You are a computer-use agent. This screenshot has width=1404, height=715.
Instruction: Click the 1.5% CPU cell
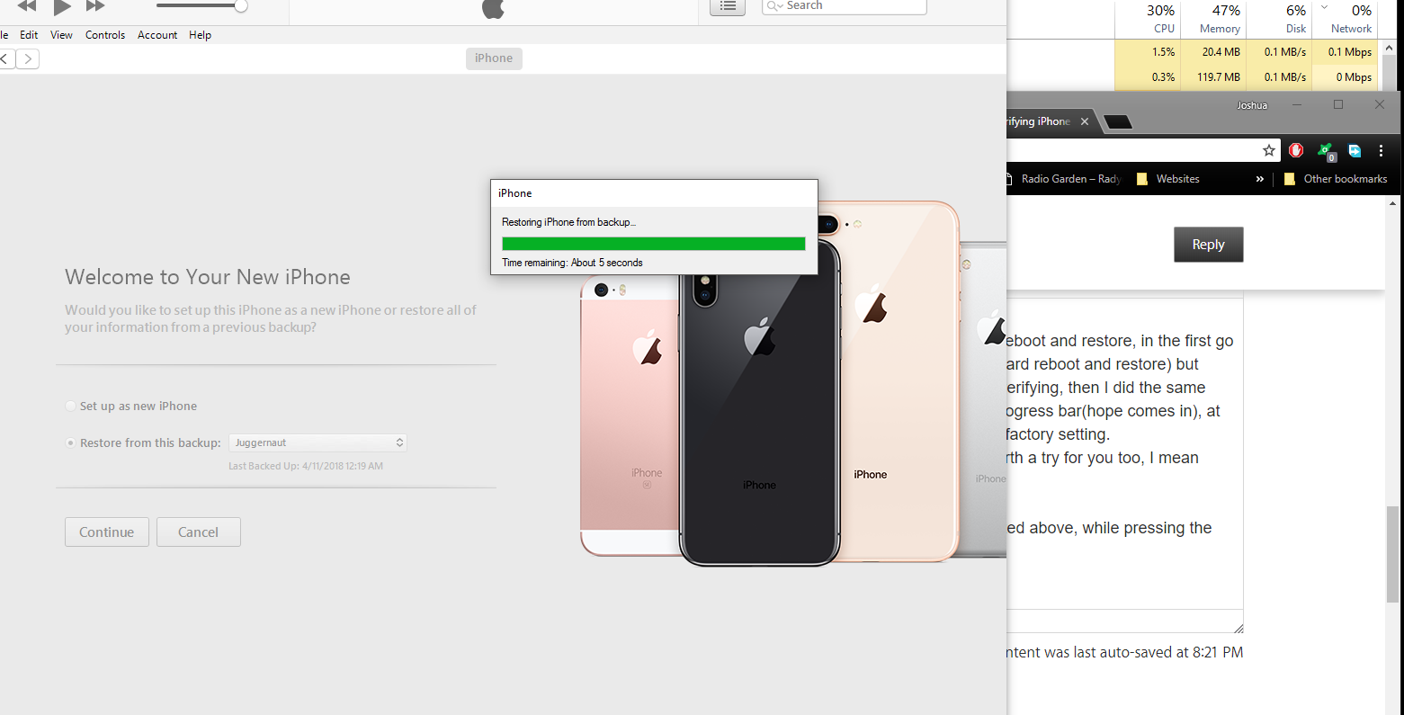coord(1147,52)
